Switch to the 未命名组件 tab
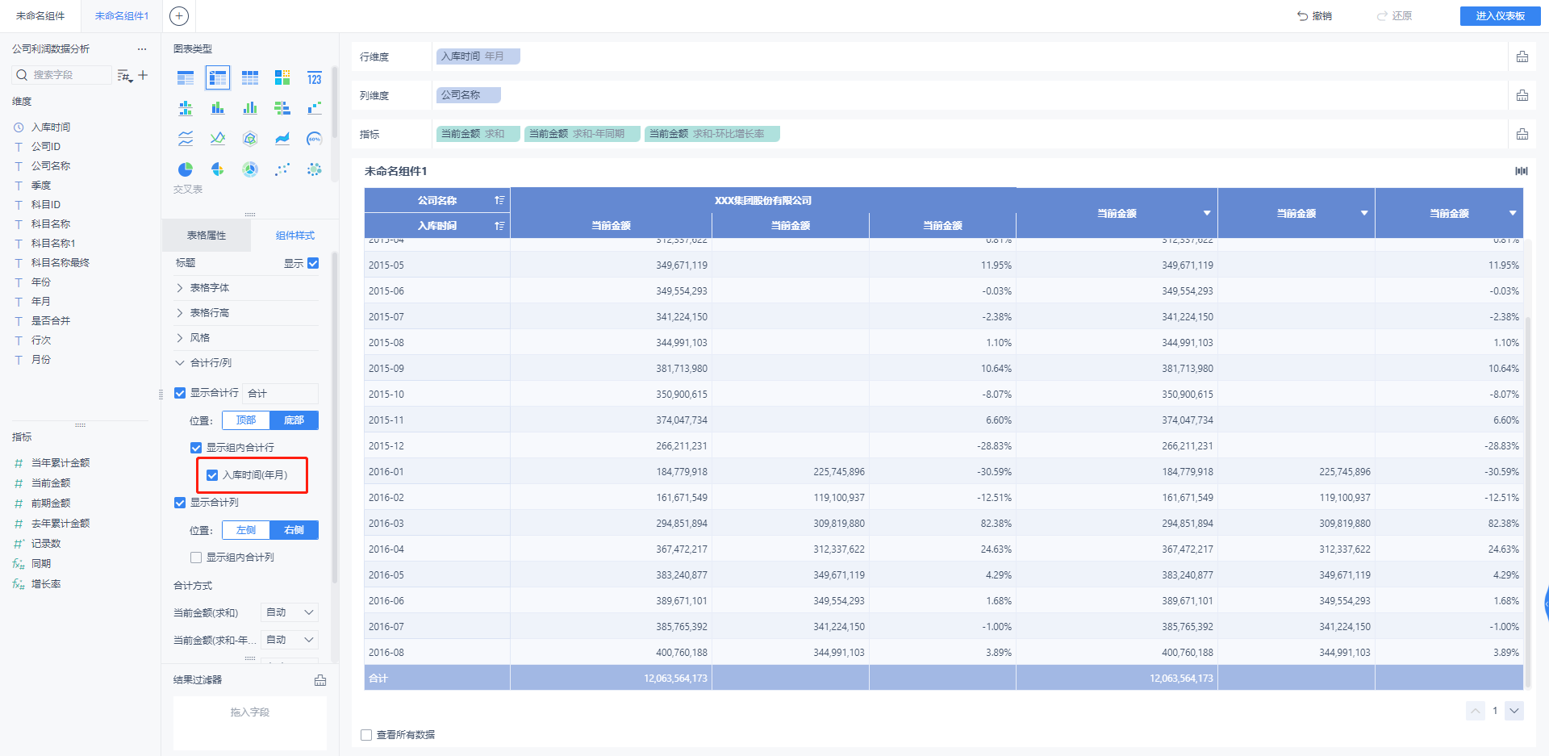1549x756 pixels. pos(40,16)
